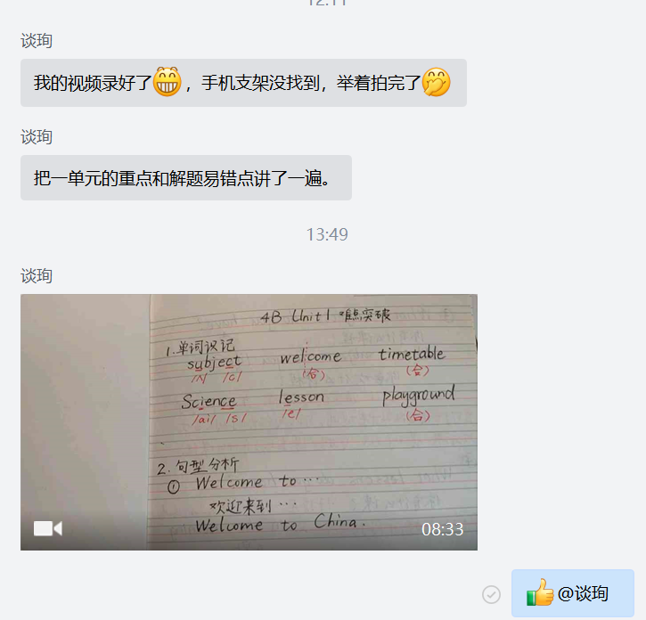
Task: Click sender name 谈珣 above first message
Action: pyautogui.click(x=37, y=40)
